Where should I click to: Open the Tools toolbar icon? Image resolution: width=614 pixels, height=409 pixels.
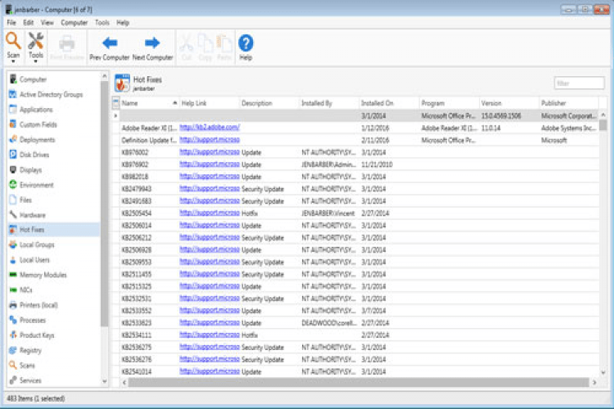36,41
